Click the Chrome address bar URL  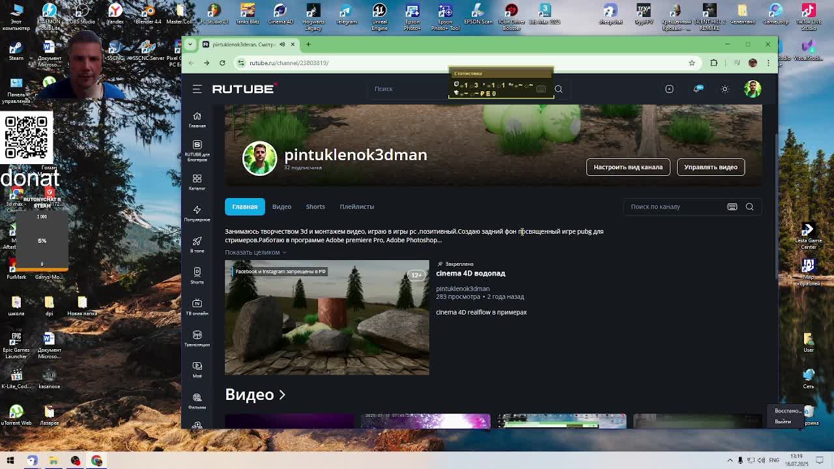pyautogui.click(x=289, y=63)
